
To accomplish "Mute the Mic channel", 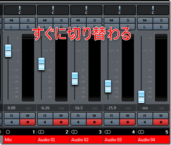I will tap(12, 20).
